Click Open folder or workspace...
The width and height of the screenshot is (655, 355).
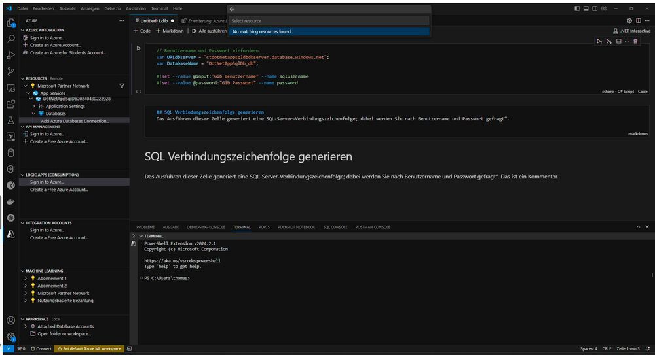click(64, 333)
